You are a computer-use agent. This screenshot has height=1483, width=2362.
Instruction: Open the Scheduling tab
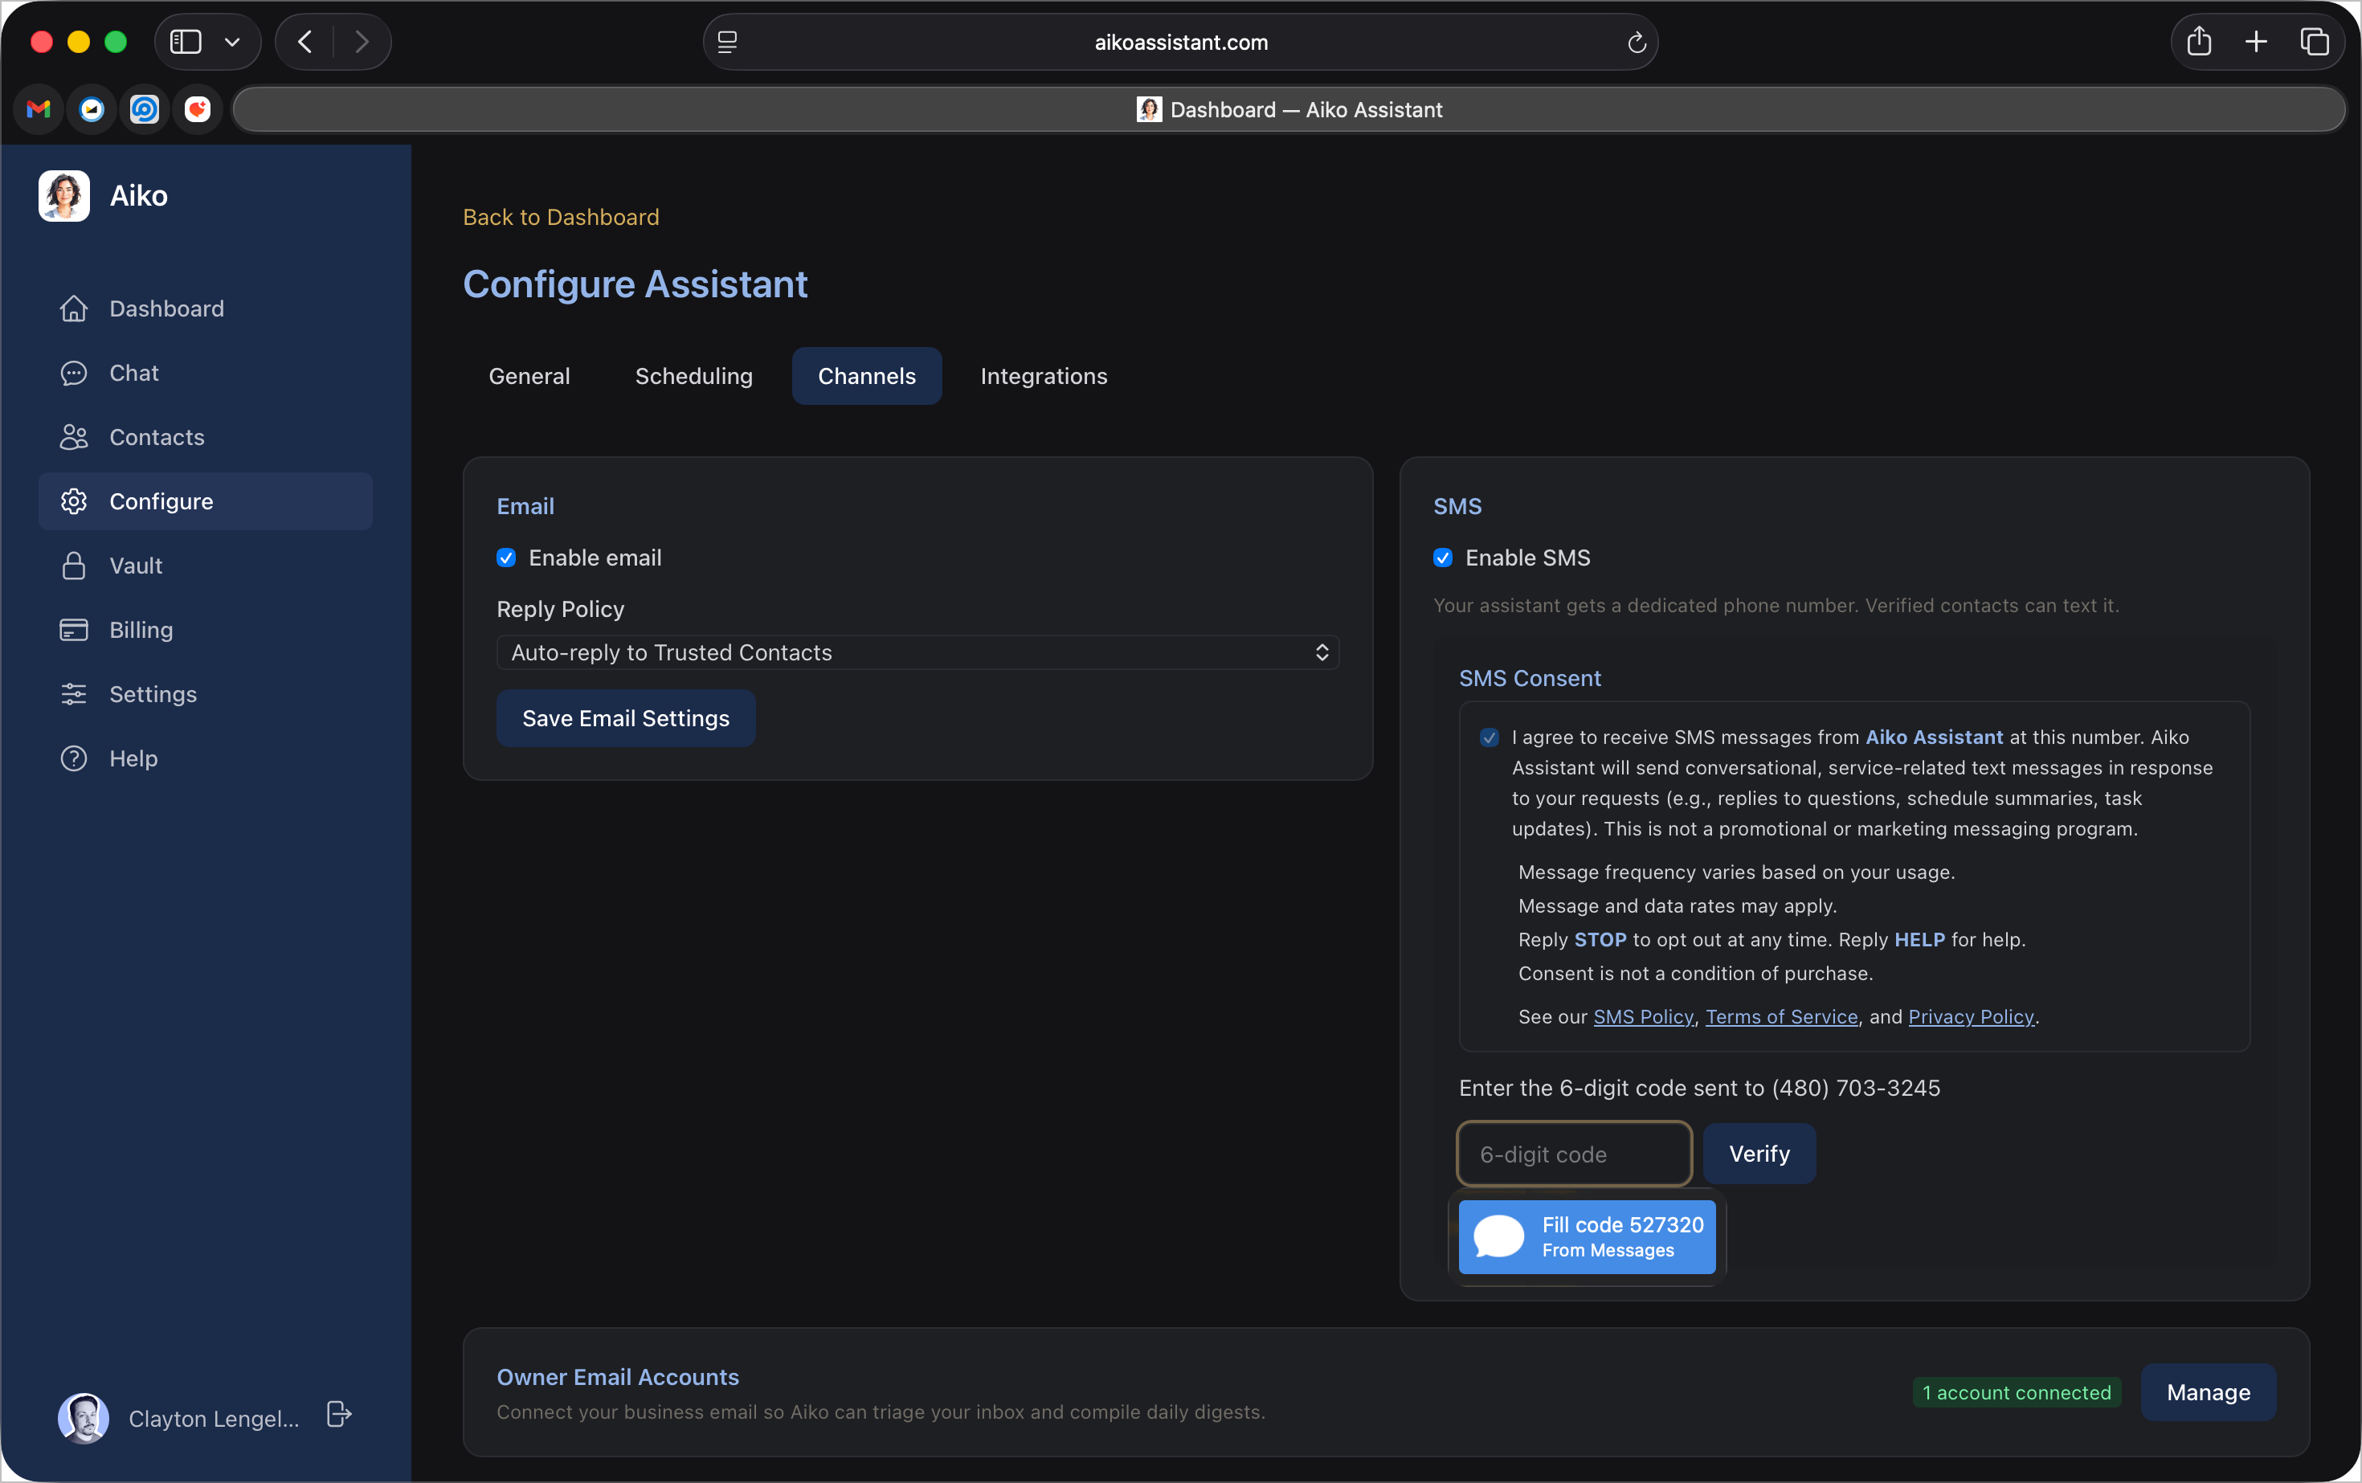coord(693,377)
